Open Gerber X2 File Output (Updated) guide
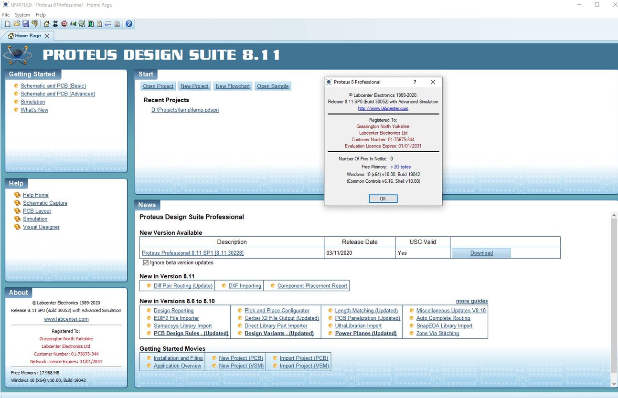Viewport: 618px width, 398px height. coord(282,318)
